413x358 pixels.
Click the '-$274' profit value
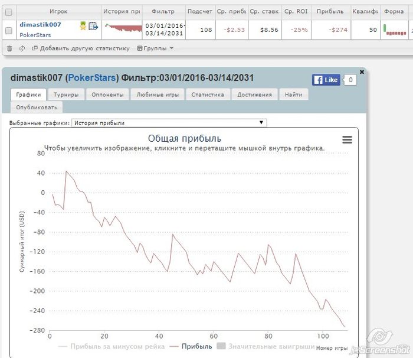tap(338, 30)
